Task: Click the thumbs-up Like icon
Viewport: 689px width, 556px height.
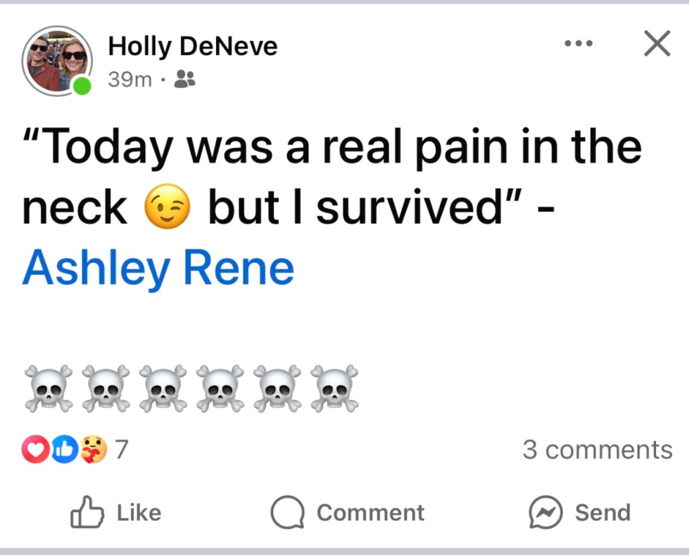Action: (x=87, y=513)
